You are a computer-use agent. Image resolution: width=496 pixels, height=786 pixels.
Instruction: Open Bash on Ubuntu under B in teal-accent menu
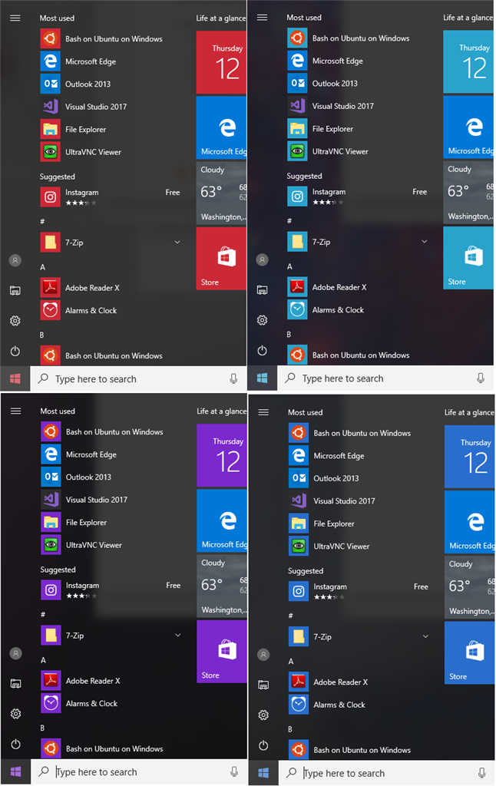point(349,355)
